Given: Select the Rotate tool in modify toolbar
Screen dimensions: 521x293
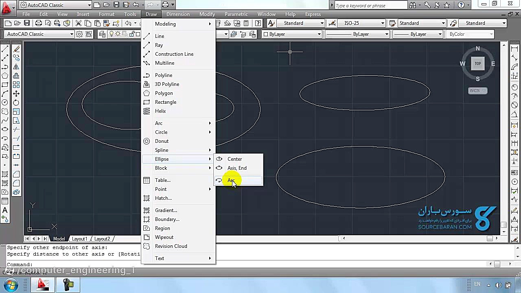Looking at the screenshot, I should tap(16, 103).
